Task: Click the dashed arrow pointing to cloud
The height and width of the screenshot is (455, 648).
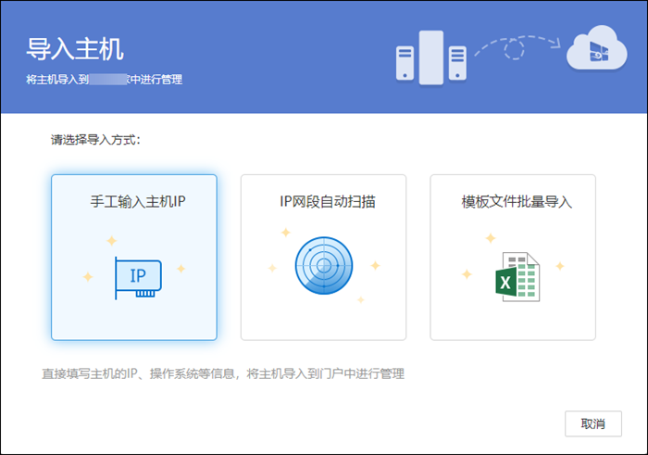Action: 516,46
